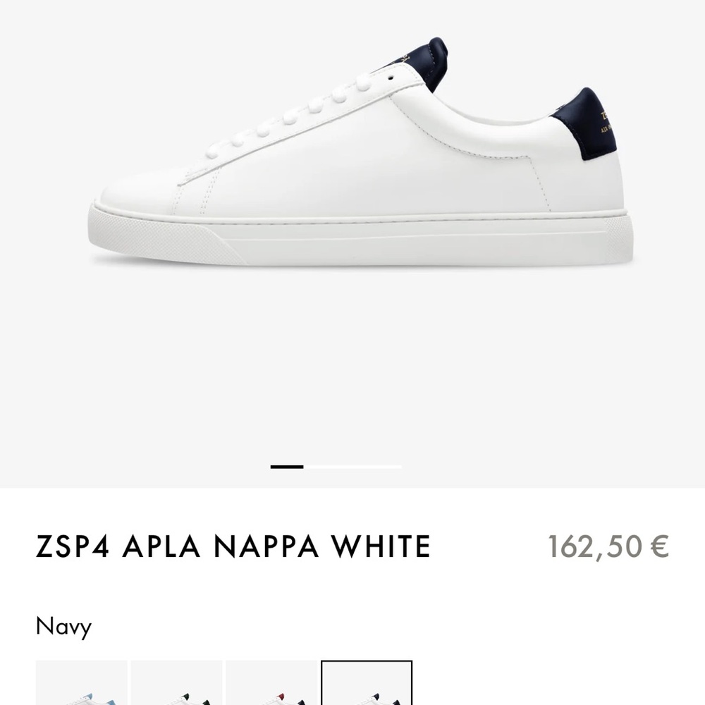Click the Navy color name label
Image resolution: width=705 pixels, height=705 pixels.
click(x=63, y=626)
